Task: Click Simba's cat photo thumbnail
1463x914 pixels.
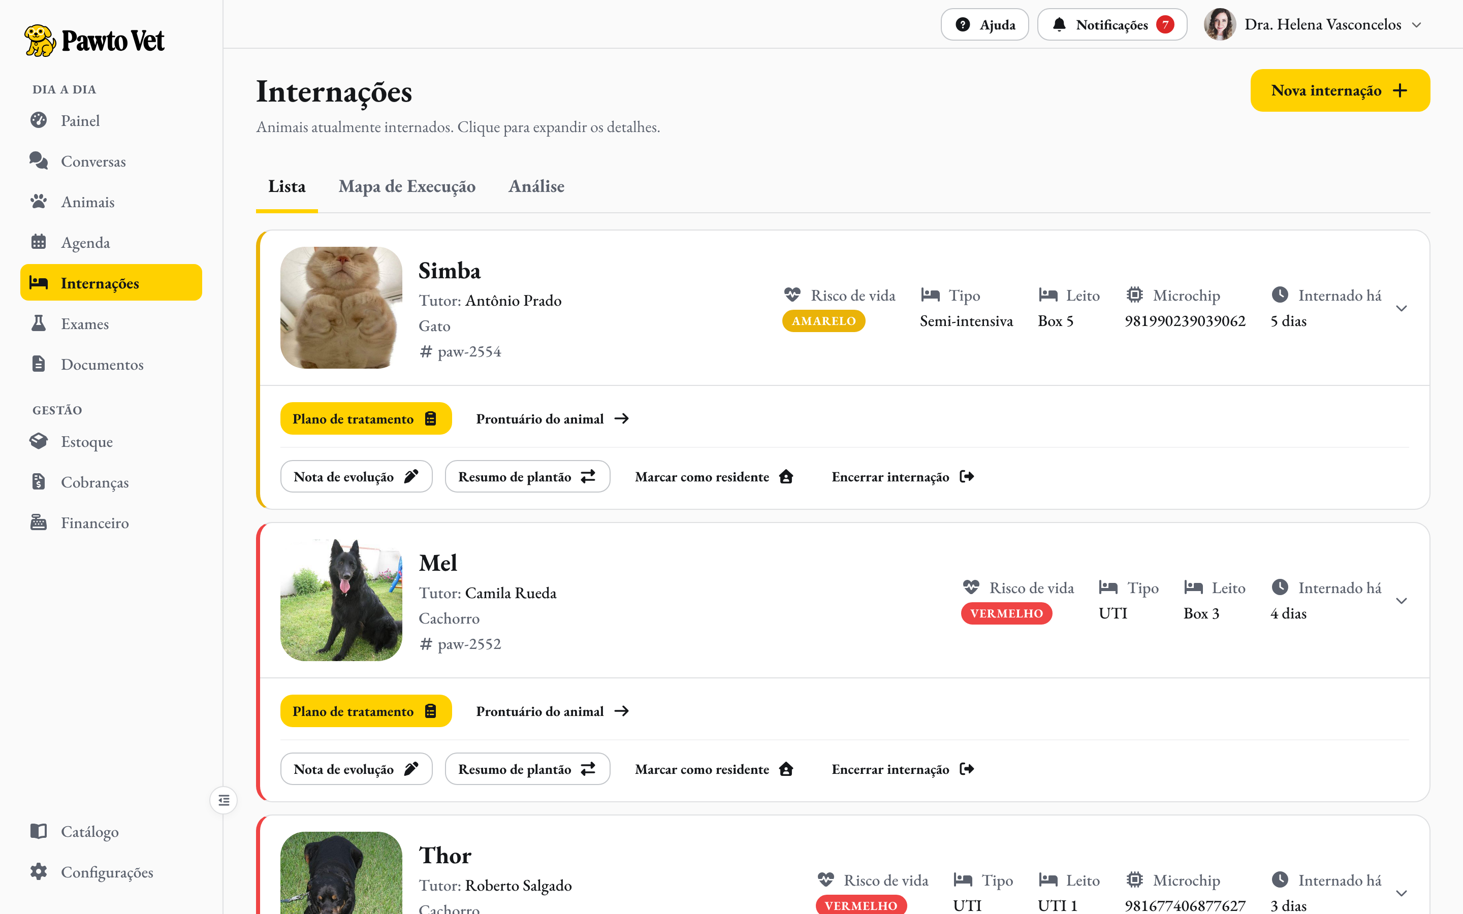Action: coord(341,308)
